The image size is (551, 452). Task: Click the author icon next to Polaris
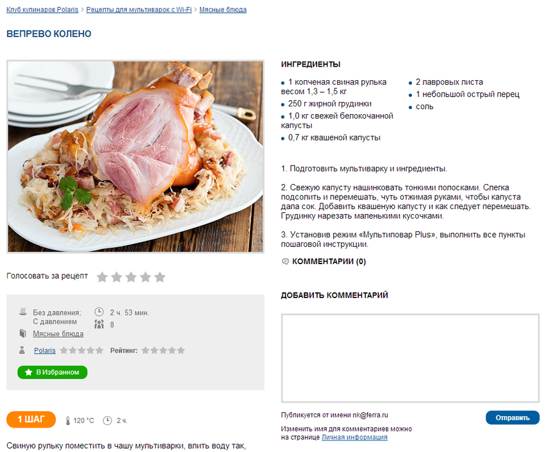(22, 350)
